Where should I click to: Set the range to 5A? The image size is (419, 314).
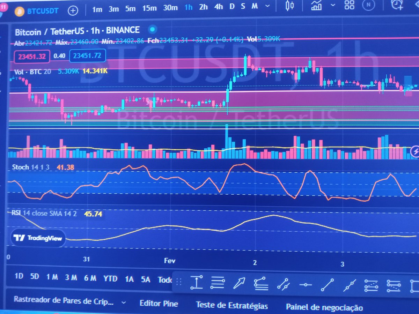(x=146, y=279)
